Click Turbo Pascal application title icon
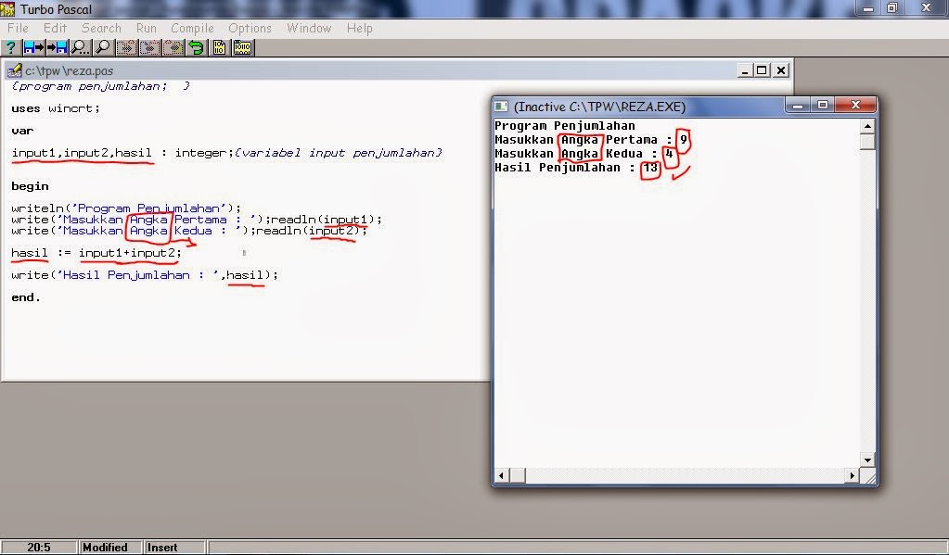The image size is (949, 555). click(x=7, y=8)
